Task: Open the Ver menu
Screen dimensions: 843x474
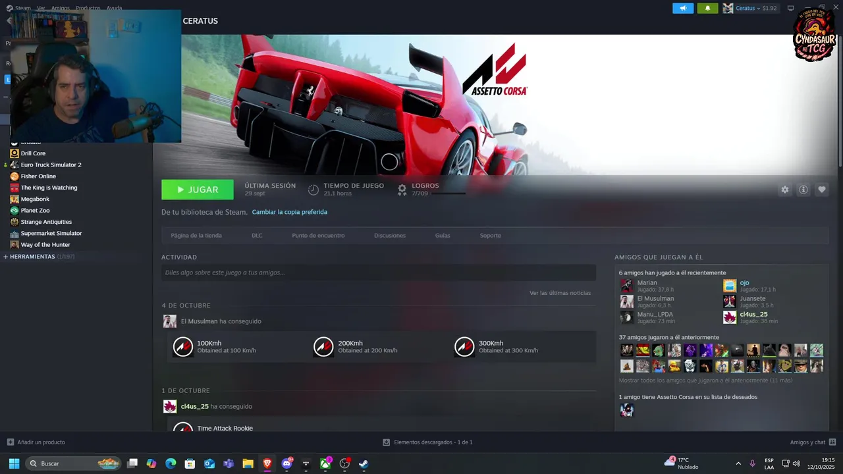Action: click(41, 8)
